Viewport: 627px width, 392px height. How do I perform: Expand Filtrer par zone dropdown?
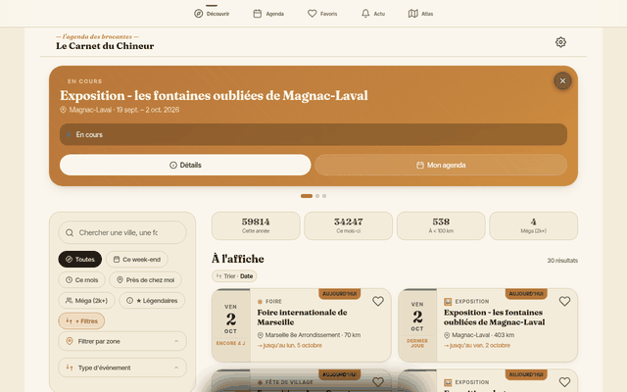(x=122, y=341)
